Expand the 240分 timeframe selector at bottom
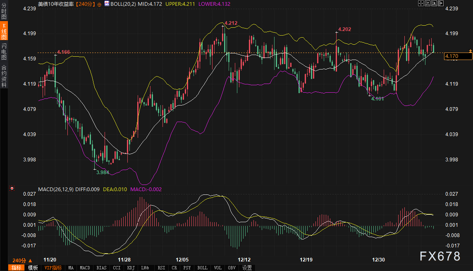Image resolution: width=473 pixels, height=271 pixels. coord(22,260)
